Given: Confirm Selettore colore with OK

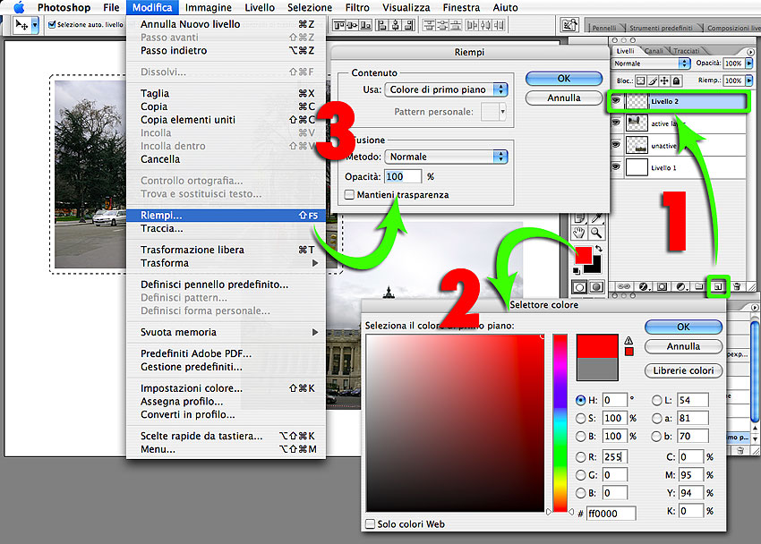Looking at the screenshot, I should [683, 327].
